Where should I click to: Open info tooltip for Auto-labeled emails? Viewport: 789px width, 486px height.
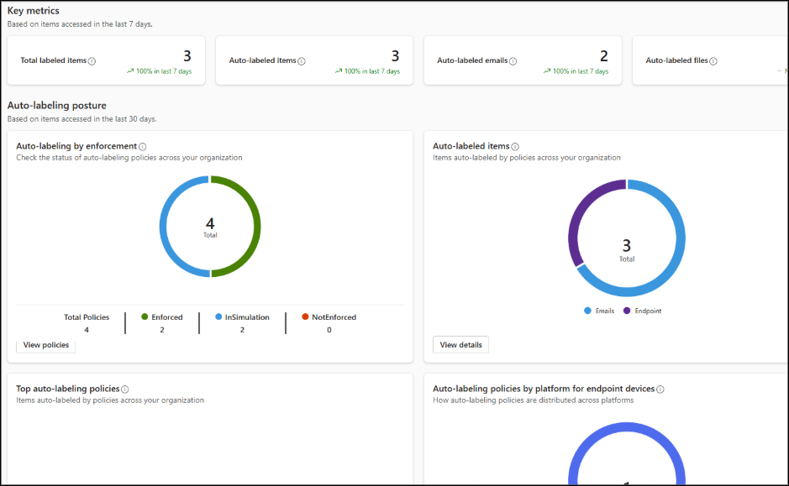click(513, 61)
